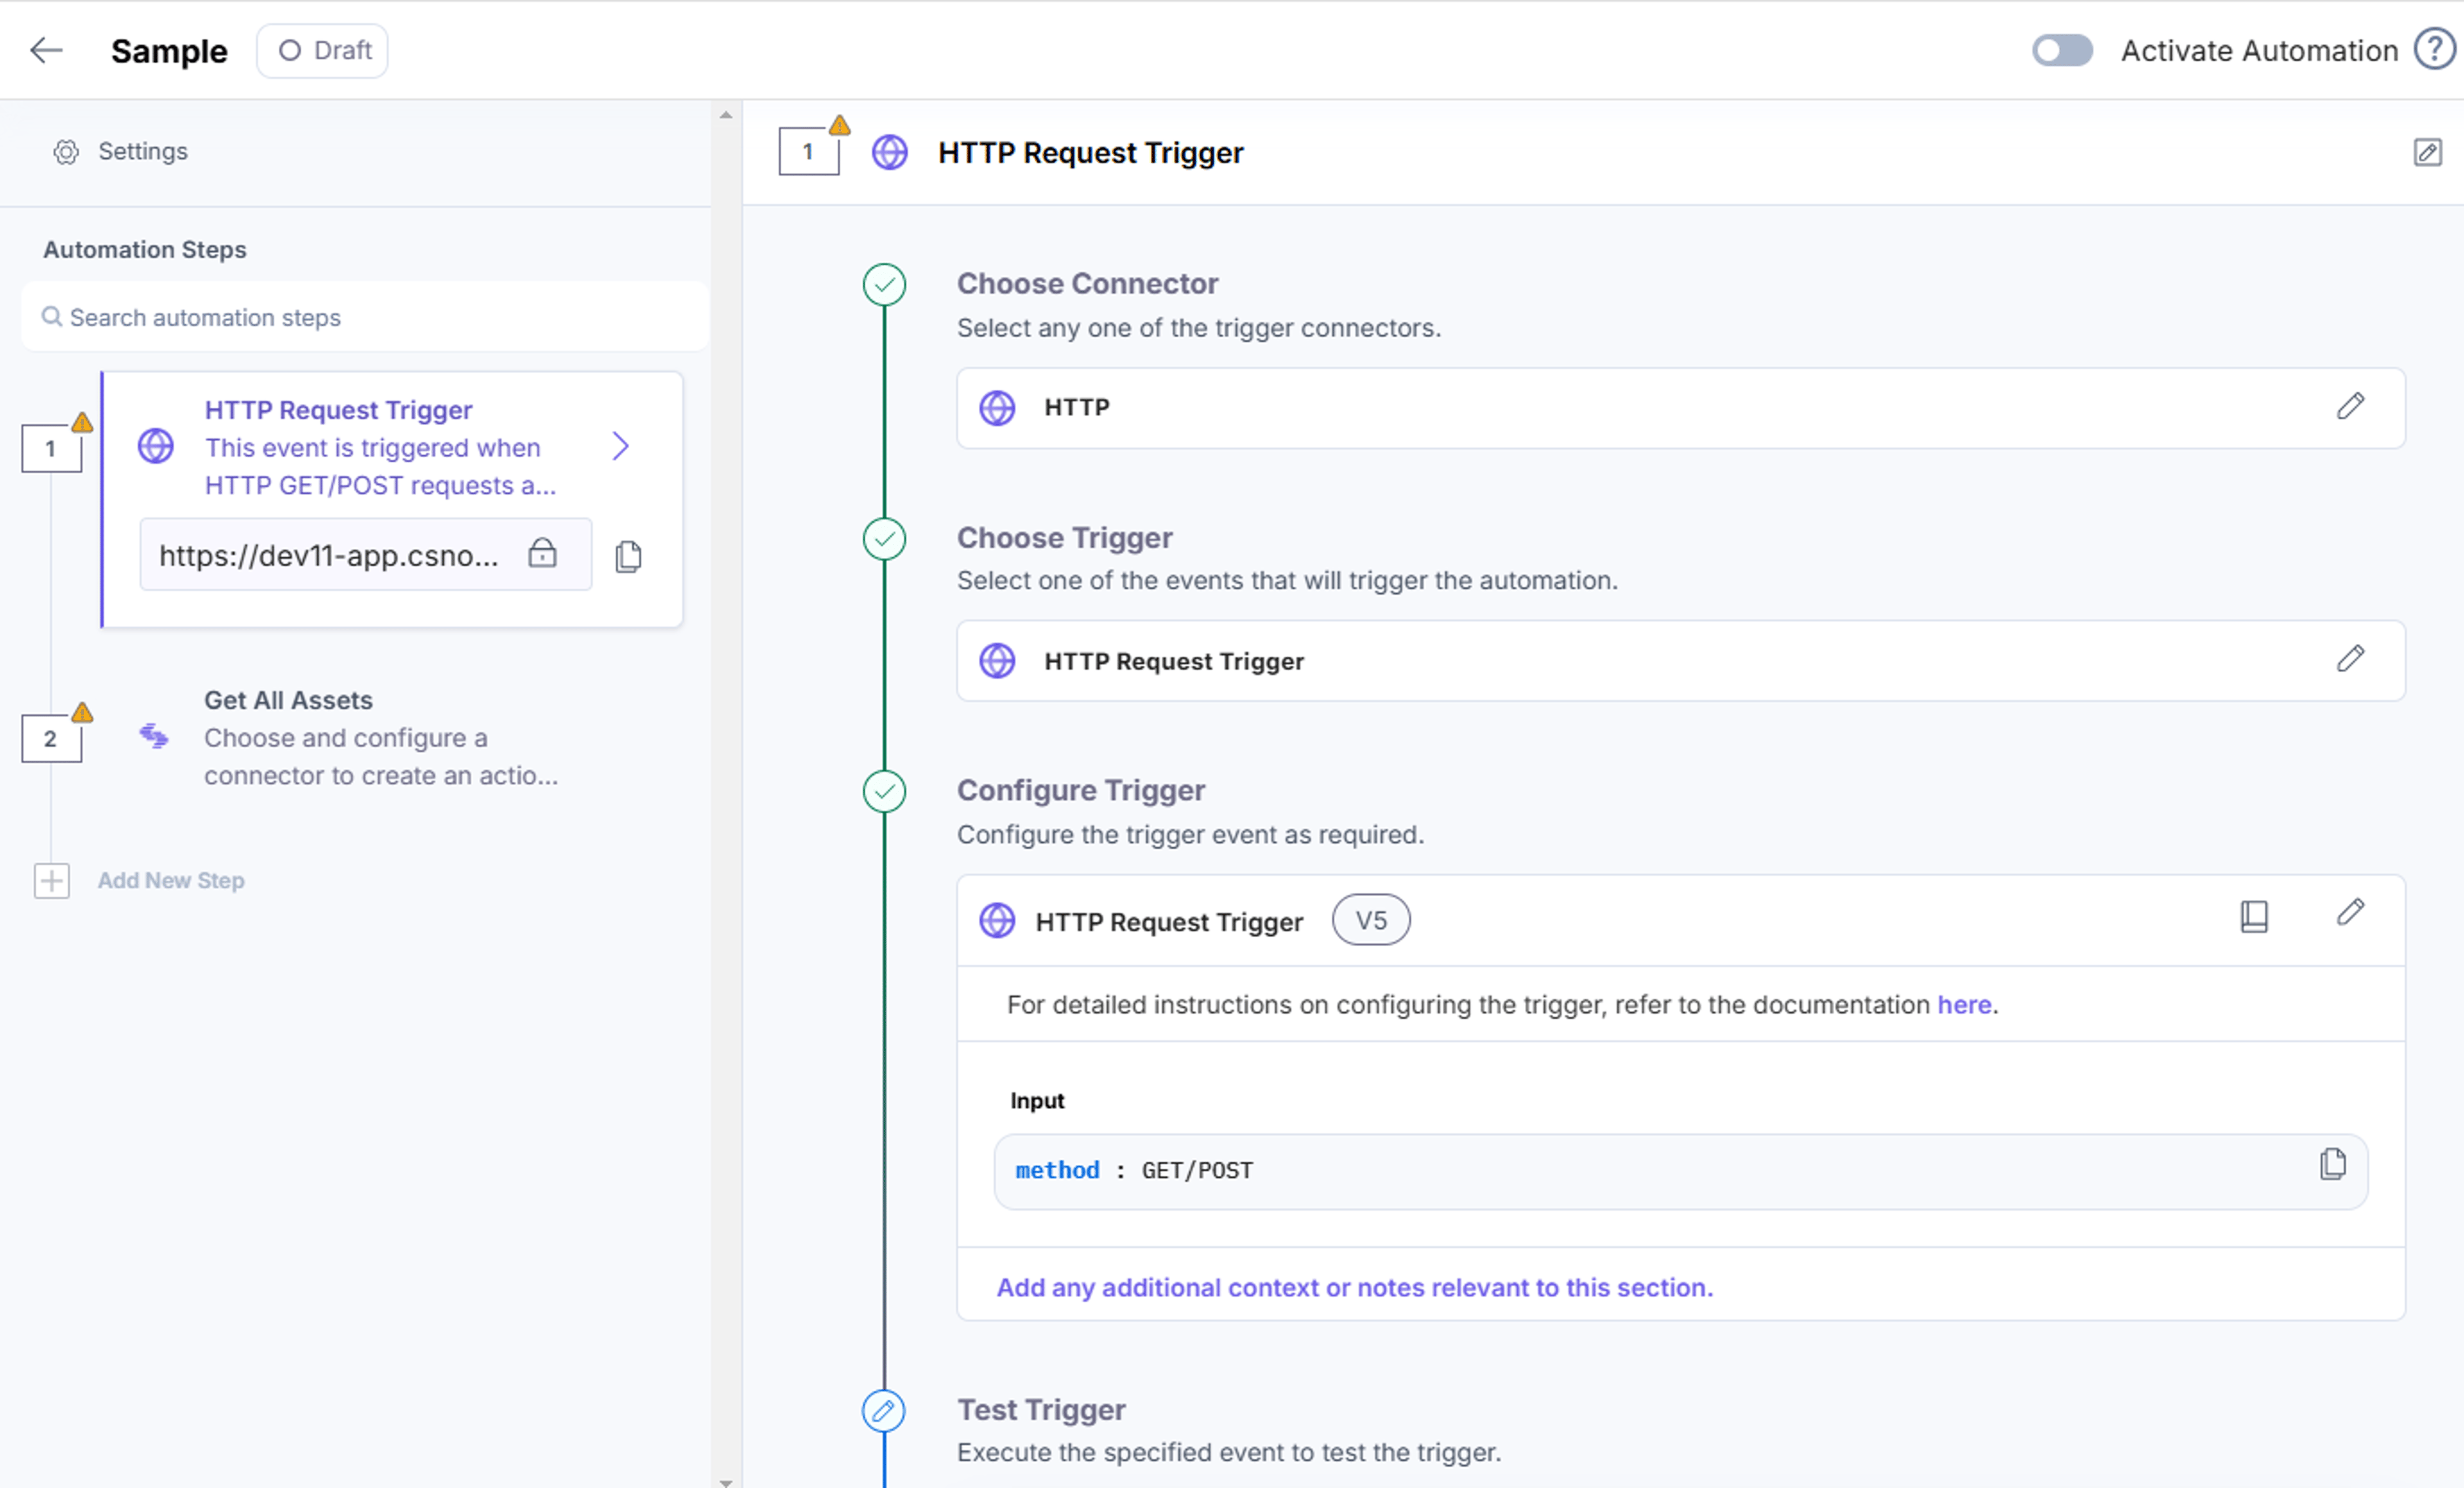Screen dimensions: 2464x1488
Task: Expand the HTTP Request Trigger step chevron
Action: pos(620,446)
